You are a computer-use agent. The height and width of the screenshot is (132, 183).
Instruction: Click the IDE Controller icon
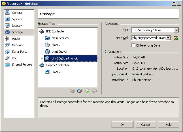42,31
